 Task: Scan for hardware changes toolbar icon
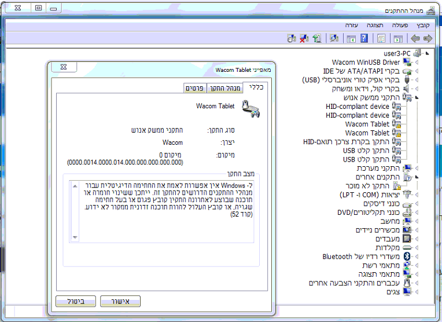tap(334, 38)
